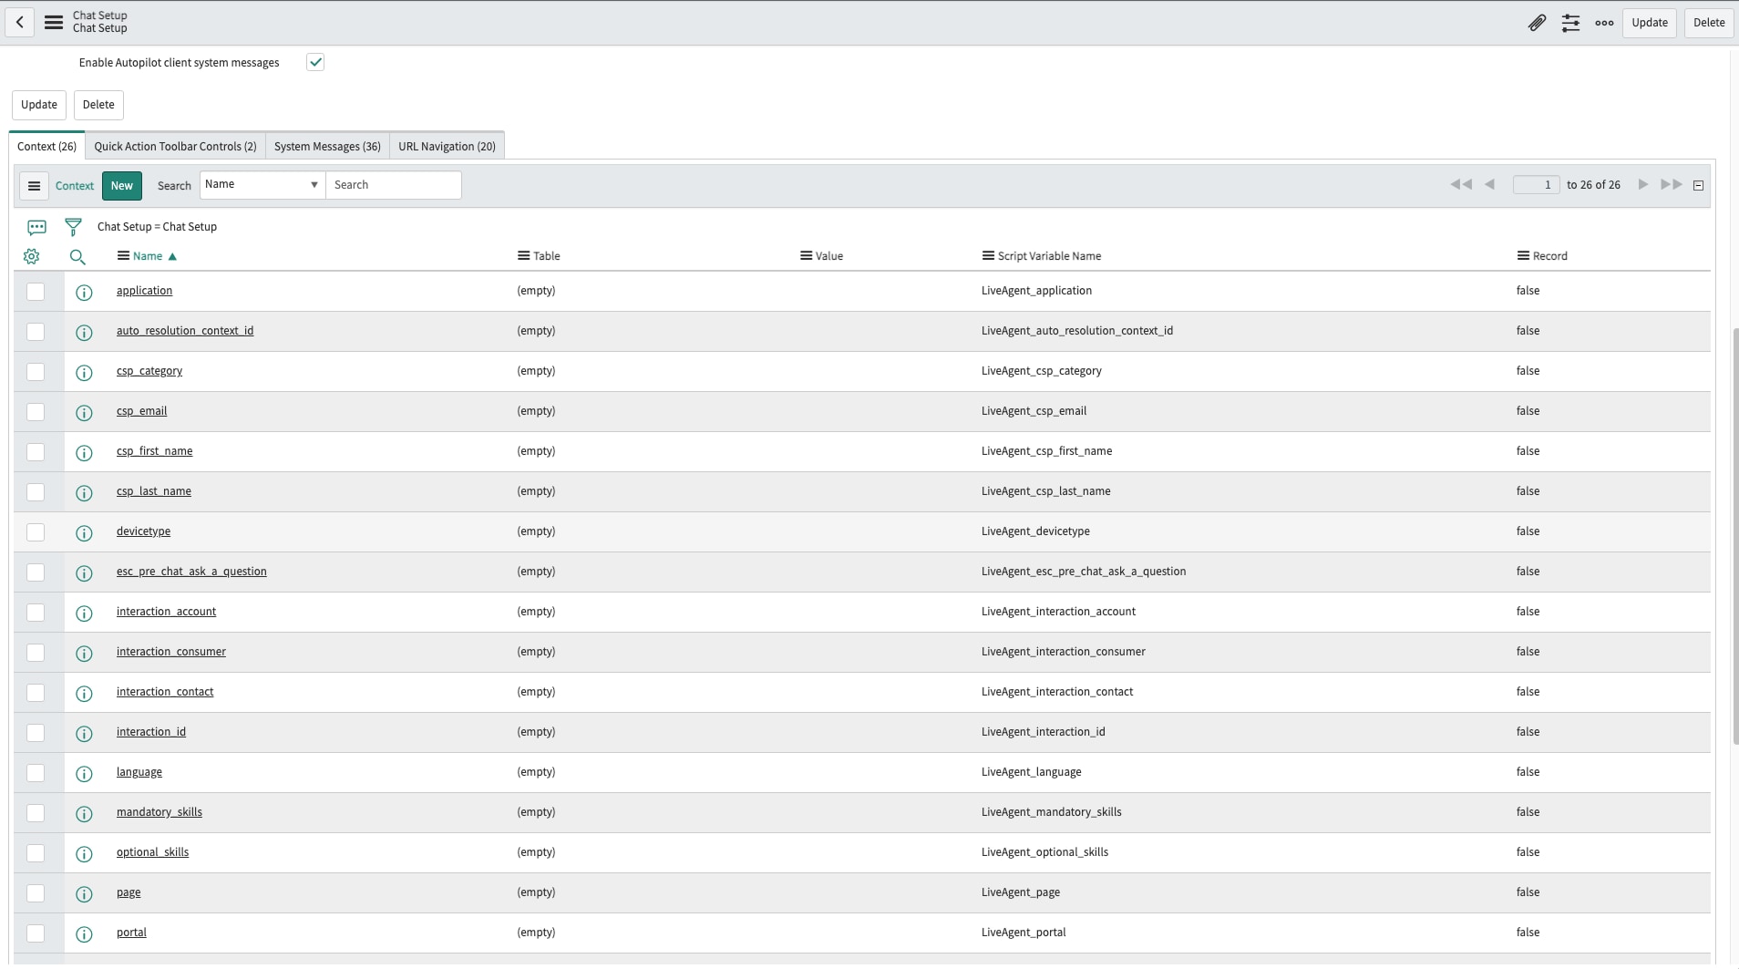Image resolution: width=1739 pixels, height=969 pixels.
Task: Switch to Quick Action Toolbar Controls tab
Action: [175, 147]
